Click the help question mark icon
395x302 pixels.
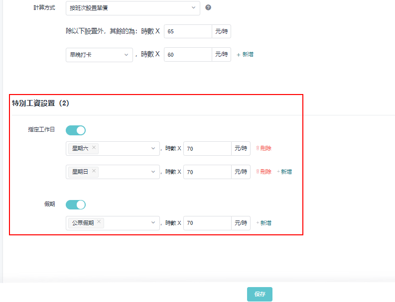(x=208, y=8)
